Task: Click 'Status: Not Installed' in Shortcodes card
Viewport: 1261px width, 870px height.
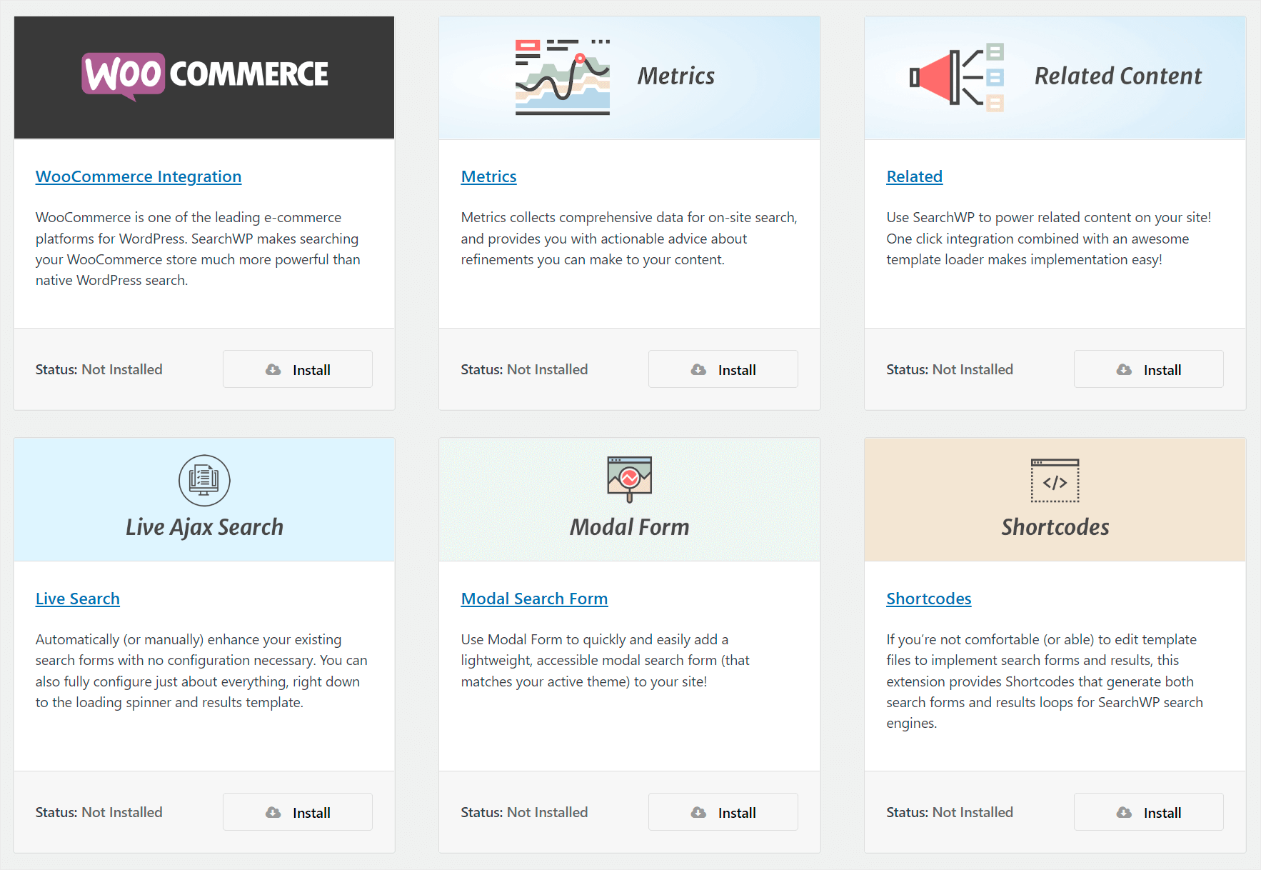Action: pyautogui.click(x=950, y=812)
